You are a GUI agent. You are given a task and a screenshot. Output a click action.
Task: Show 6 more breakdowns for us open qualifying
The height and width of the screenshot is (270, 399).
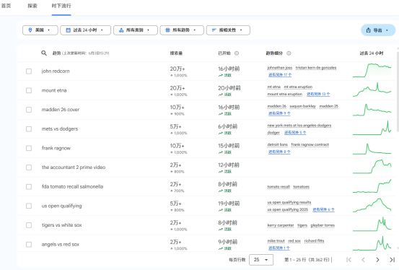click(323, 209)
